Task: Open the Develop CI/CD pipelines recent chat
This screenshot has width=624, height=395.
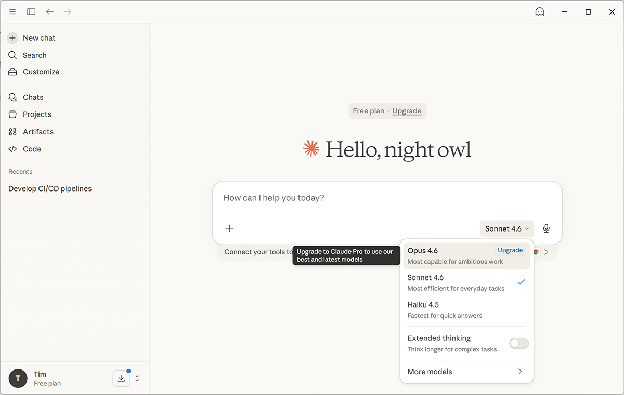Action: click(50, 189)
